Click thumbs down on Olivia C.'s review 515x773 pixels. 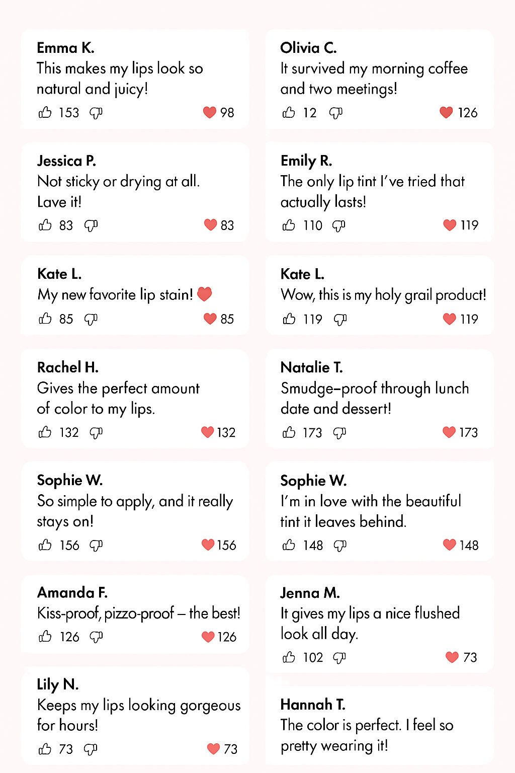coord(335,113)
